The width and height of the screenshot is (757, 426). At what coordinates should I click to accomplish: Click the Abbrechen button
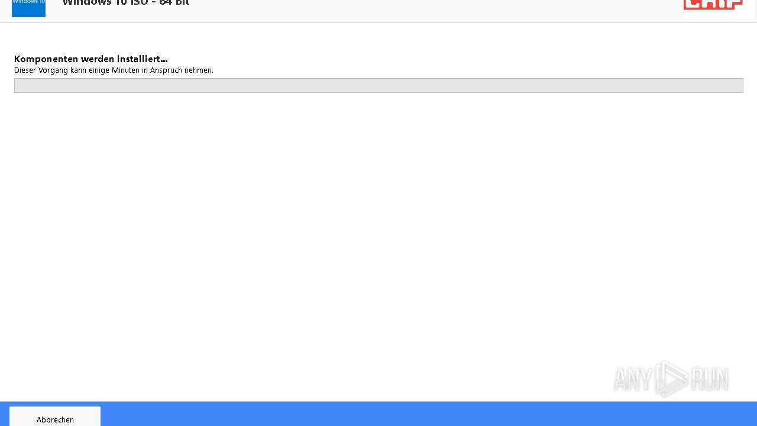tap(55, 417)
